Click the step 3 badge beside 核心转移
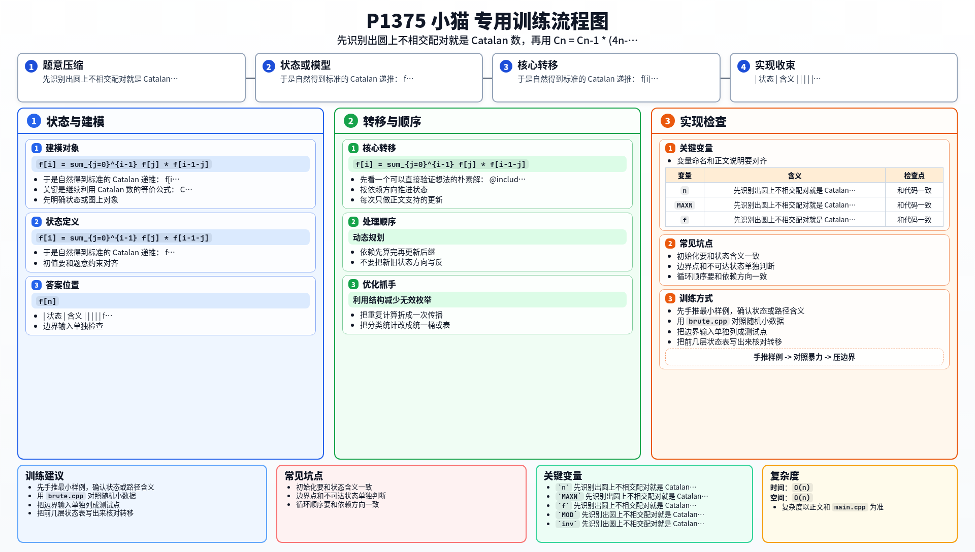Screen dimensions: 975x552 (506, 66)
